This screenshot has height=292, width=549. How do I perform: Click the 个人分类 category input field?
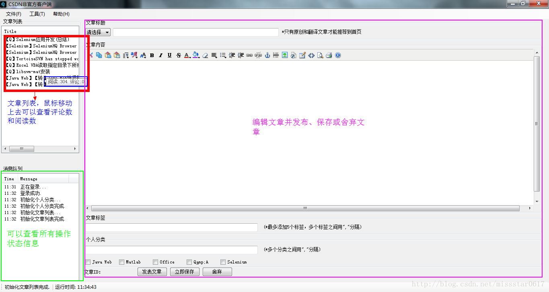pos(172,250)
